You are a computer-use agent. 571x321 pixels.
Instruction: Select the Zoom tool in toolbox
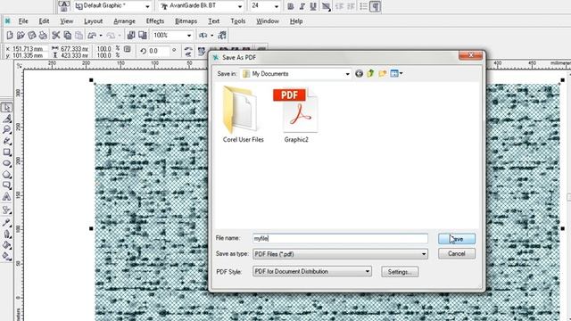[x=6, y=130]
